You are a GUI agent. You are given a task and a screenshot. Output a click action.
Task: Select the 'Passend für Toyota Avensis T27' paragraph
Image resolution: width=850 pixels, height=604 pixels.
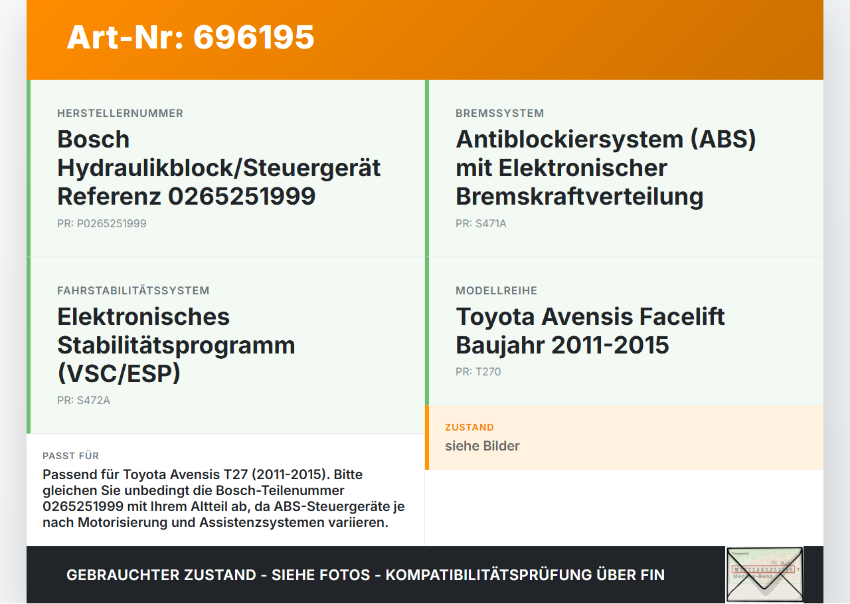(224, 498)
